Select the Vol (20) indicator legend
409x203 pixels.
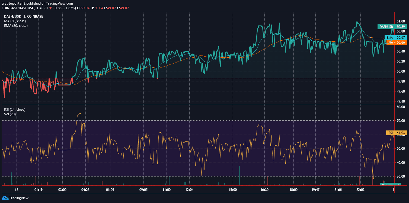(10, 114)
